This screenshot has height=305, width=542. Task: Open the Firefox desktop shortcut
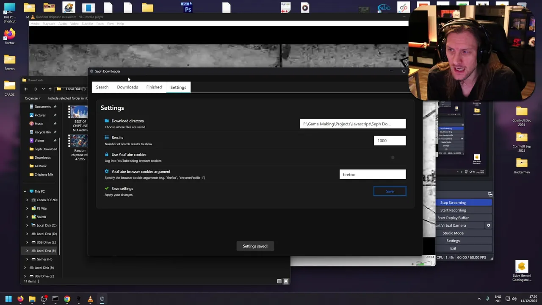[x=9, y=37]
